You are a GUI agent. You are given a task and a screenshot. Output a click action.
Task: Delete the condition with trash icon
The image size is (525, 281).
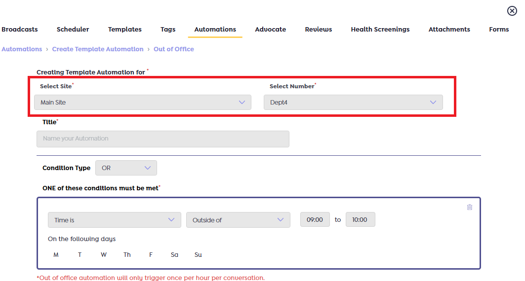[x=469, y=207]
